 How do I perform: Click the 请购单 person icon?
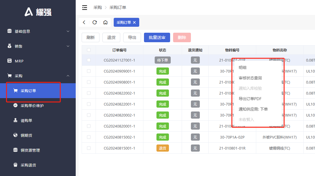15,120
